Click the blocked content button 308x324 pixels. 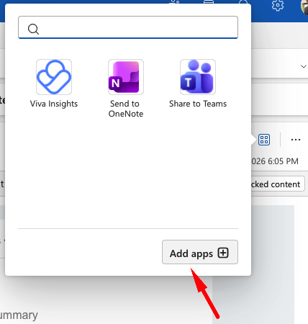[278, 184]
